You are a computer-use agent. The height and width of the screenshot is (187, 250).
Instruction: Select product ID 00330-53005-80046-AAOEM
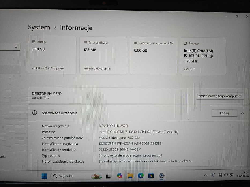(x=120, y=149)
